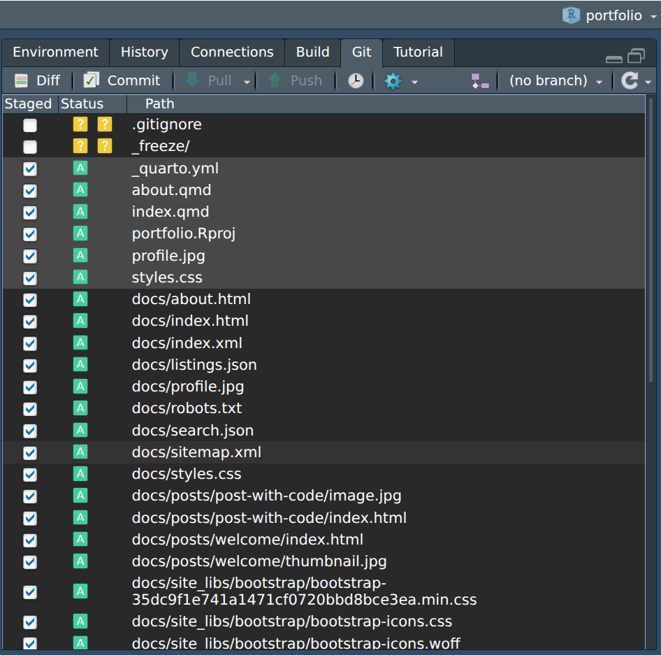The width and height of the screenshot is (661, 655).
Task: Open the dropdown arrow beside the refresh icon
Action: point(649,80)
